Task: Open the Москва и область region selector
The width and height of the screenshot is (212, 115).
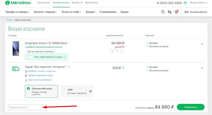Action: click(x=198, y=3)
